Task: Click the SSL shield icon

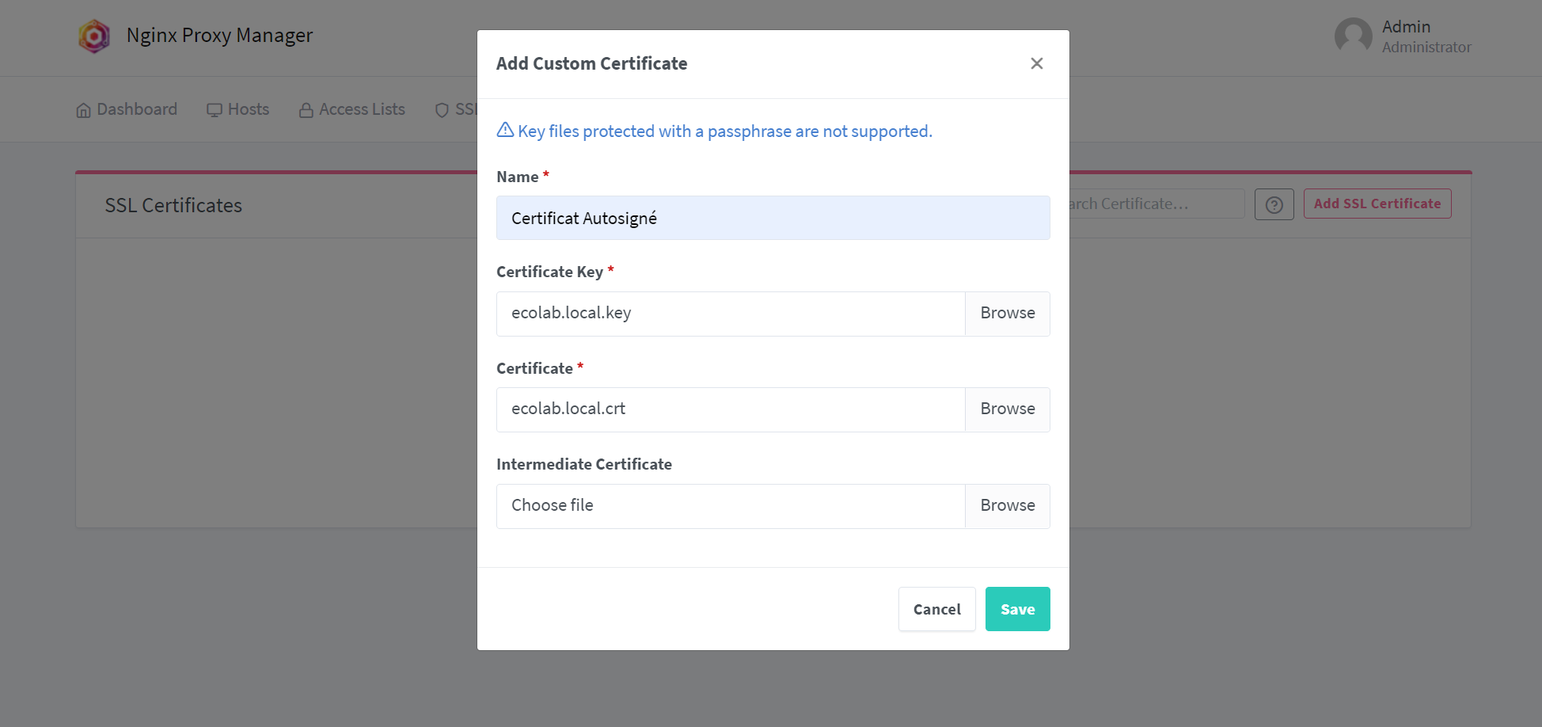Action: (x=442, y=110)
